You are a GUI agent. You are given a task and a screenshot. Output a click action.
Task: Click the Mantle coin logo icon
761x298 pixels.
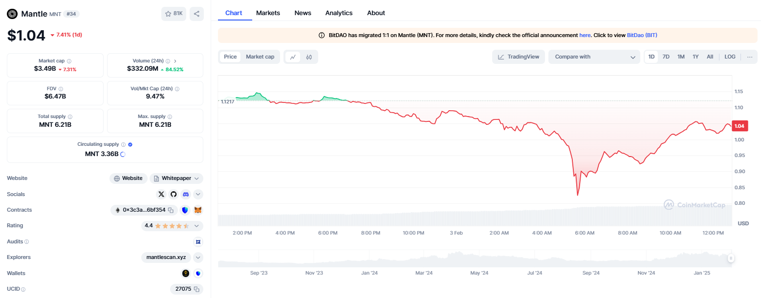pos(12,14)
